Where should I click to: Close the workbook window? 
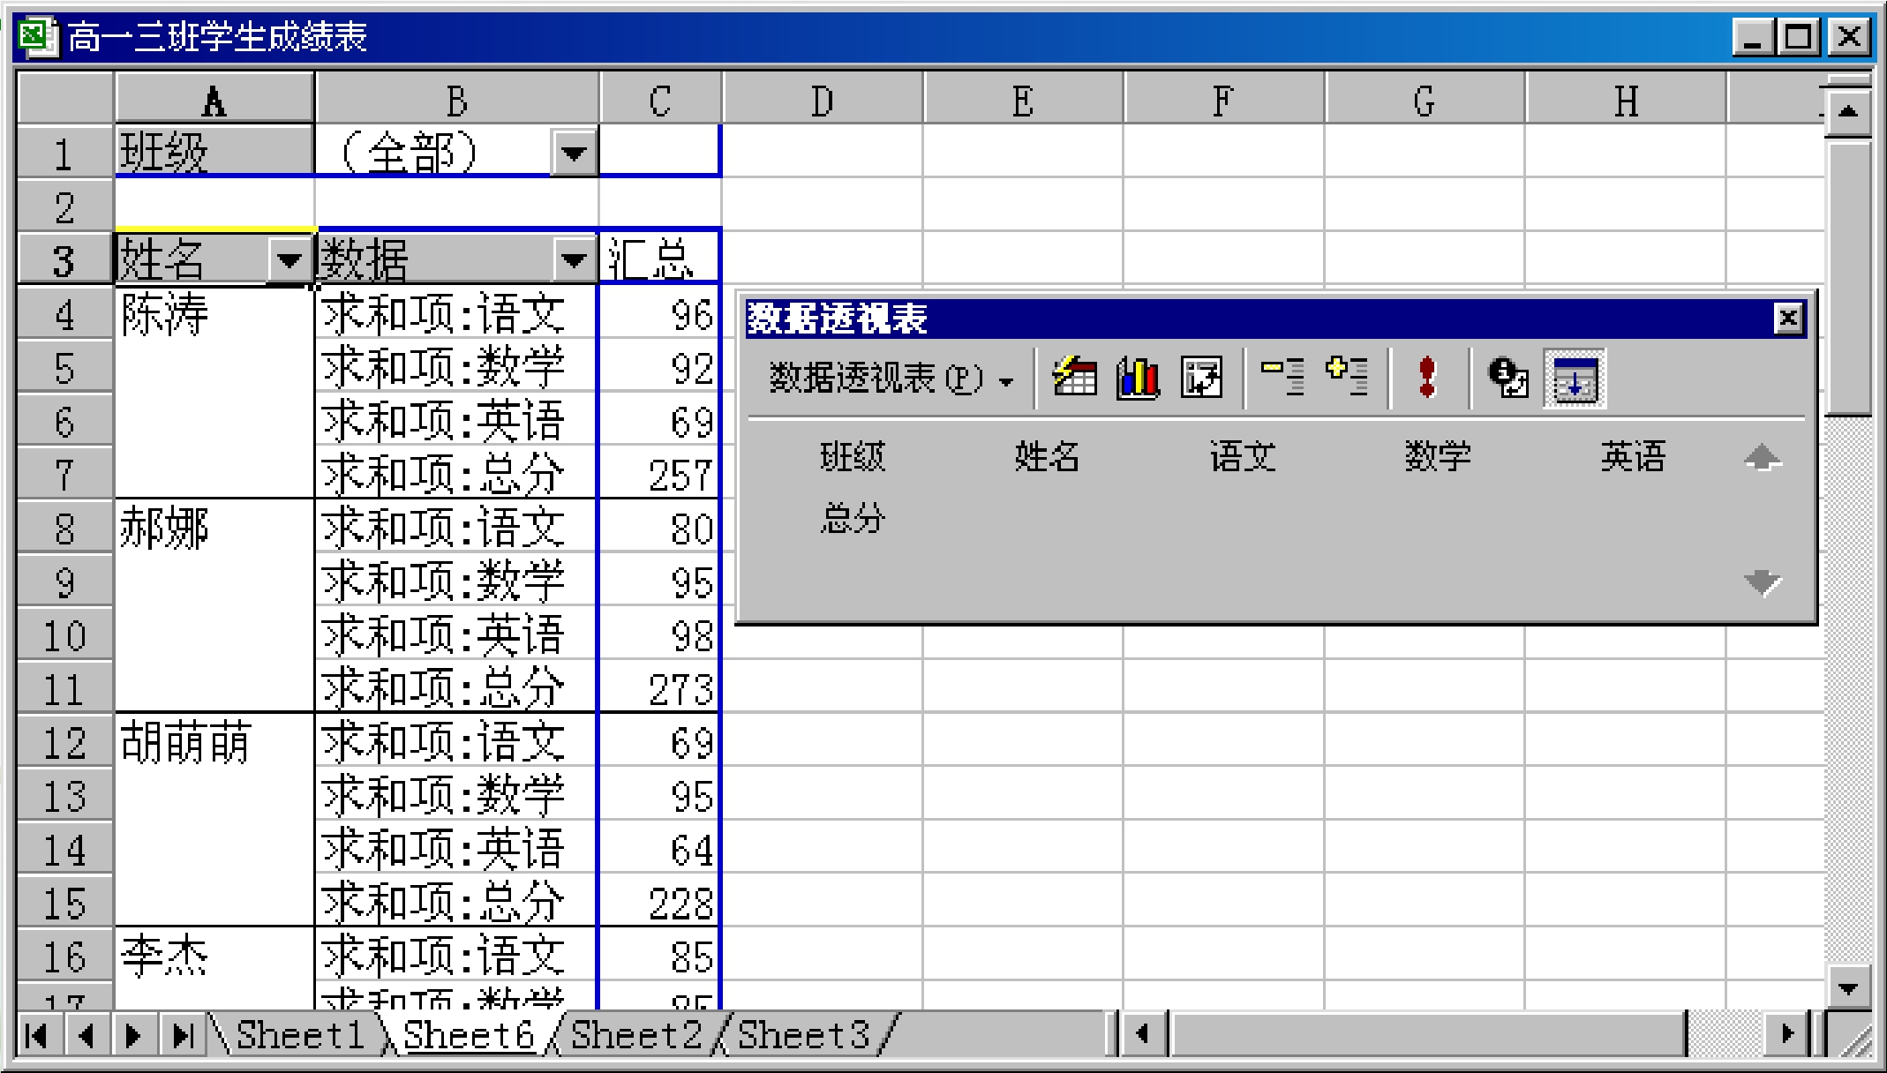1848,37
